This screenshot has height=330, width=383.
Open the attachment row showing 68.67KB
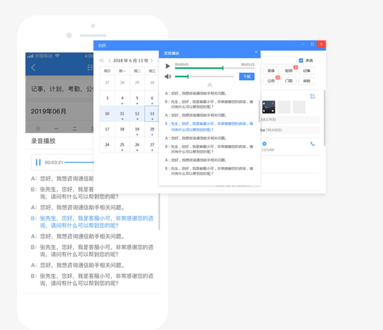coord(290,120)
